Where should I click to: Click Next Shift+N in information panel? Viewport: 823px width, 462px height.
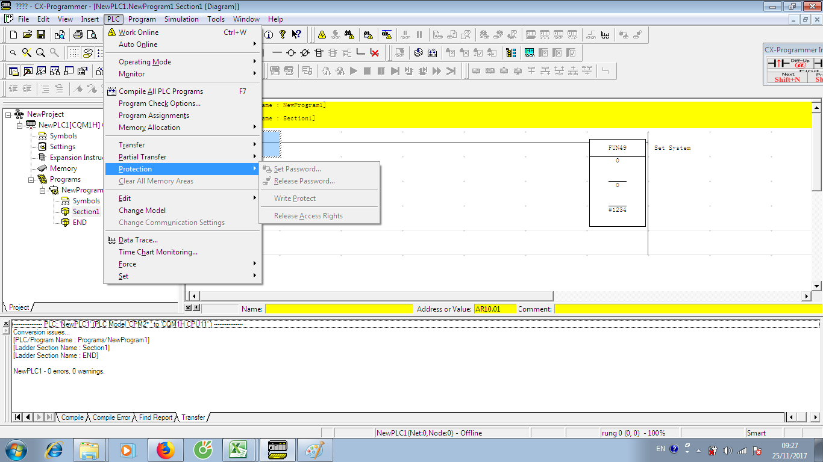(787, 77)
